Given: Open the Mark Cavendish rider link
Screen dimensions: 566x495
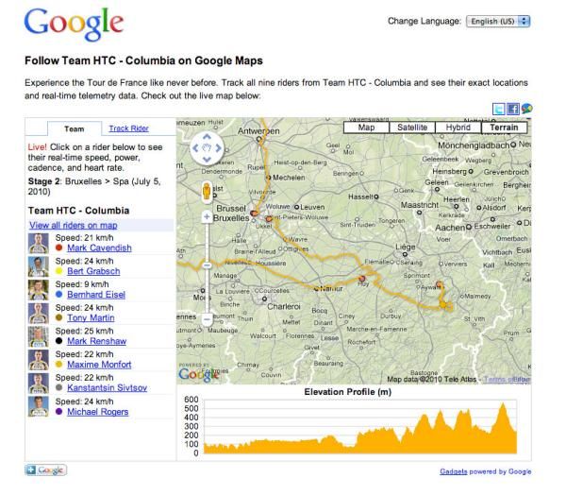Looking at the screenshot, I should pyautogui.click(x=99, y=248).
